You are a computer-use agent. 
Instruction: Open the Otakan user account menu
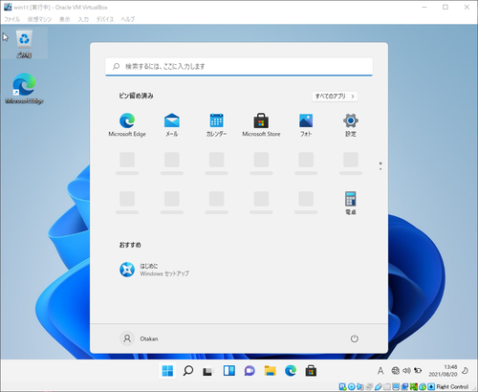[139, 338]
